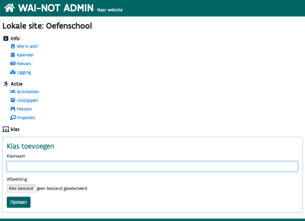Click the Activiteiten swimmer icon
This screenshot has width=305, height=221.
click(x=13, y=91)
